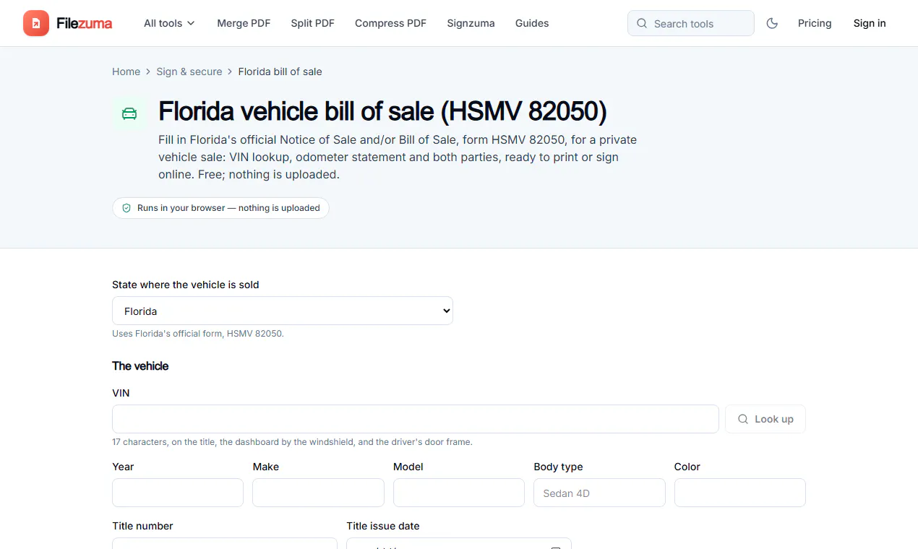This screenshot has width=918, height=549.
Task: Go to Home via the breadcrumb
Action: [x=126, y=72]
